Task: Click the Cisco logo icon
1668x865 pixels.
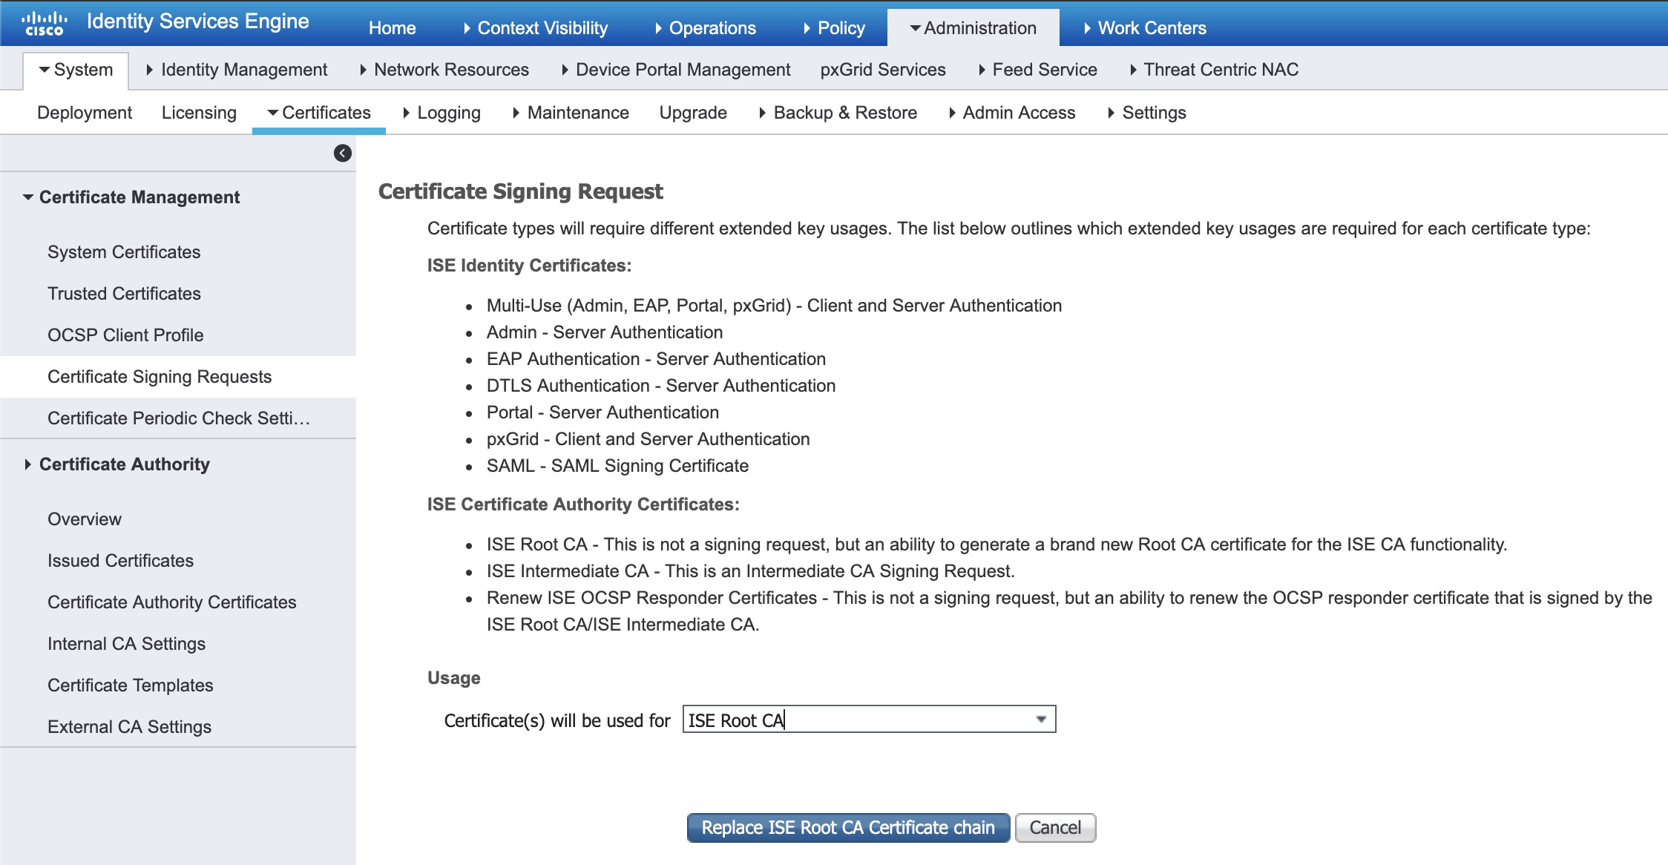Action: tap(45, 23)
